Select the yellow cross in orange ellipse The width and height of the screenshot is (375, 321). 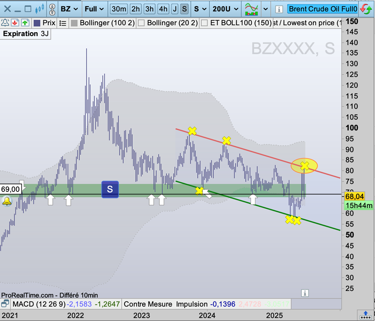click(304, 166)
